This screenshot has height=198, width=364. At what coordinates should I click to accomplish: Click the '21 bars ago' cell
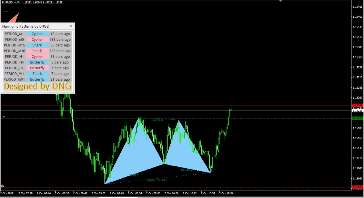(x=60, y=79)
